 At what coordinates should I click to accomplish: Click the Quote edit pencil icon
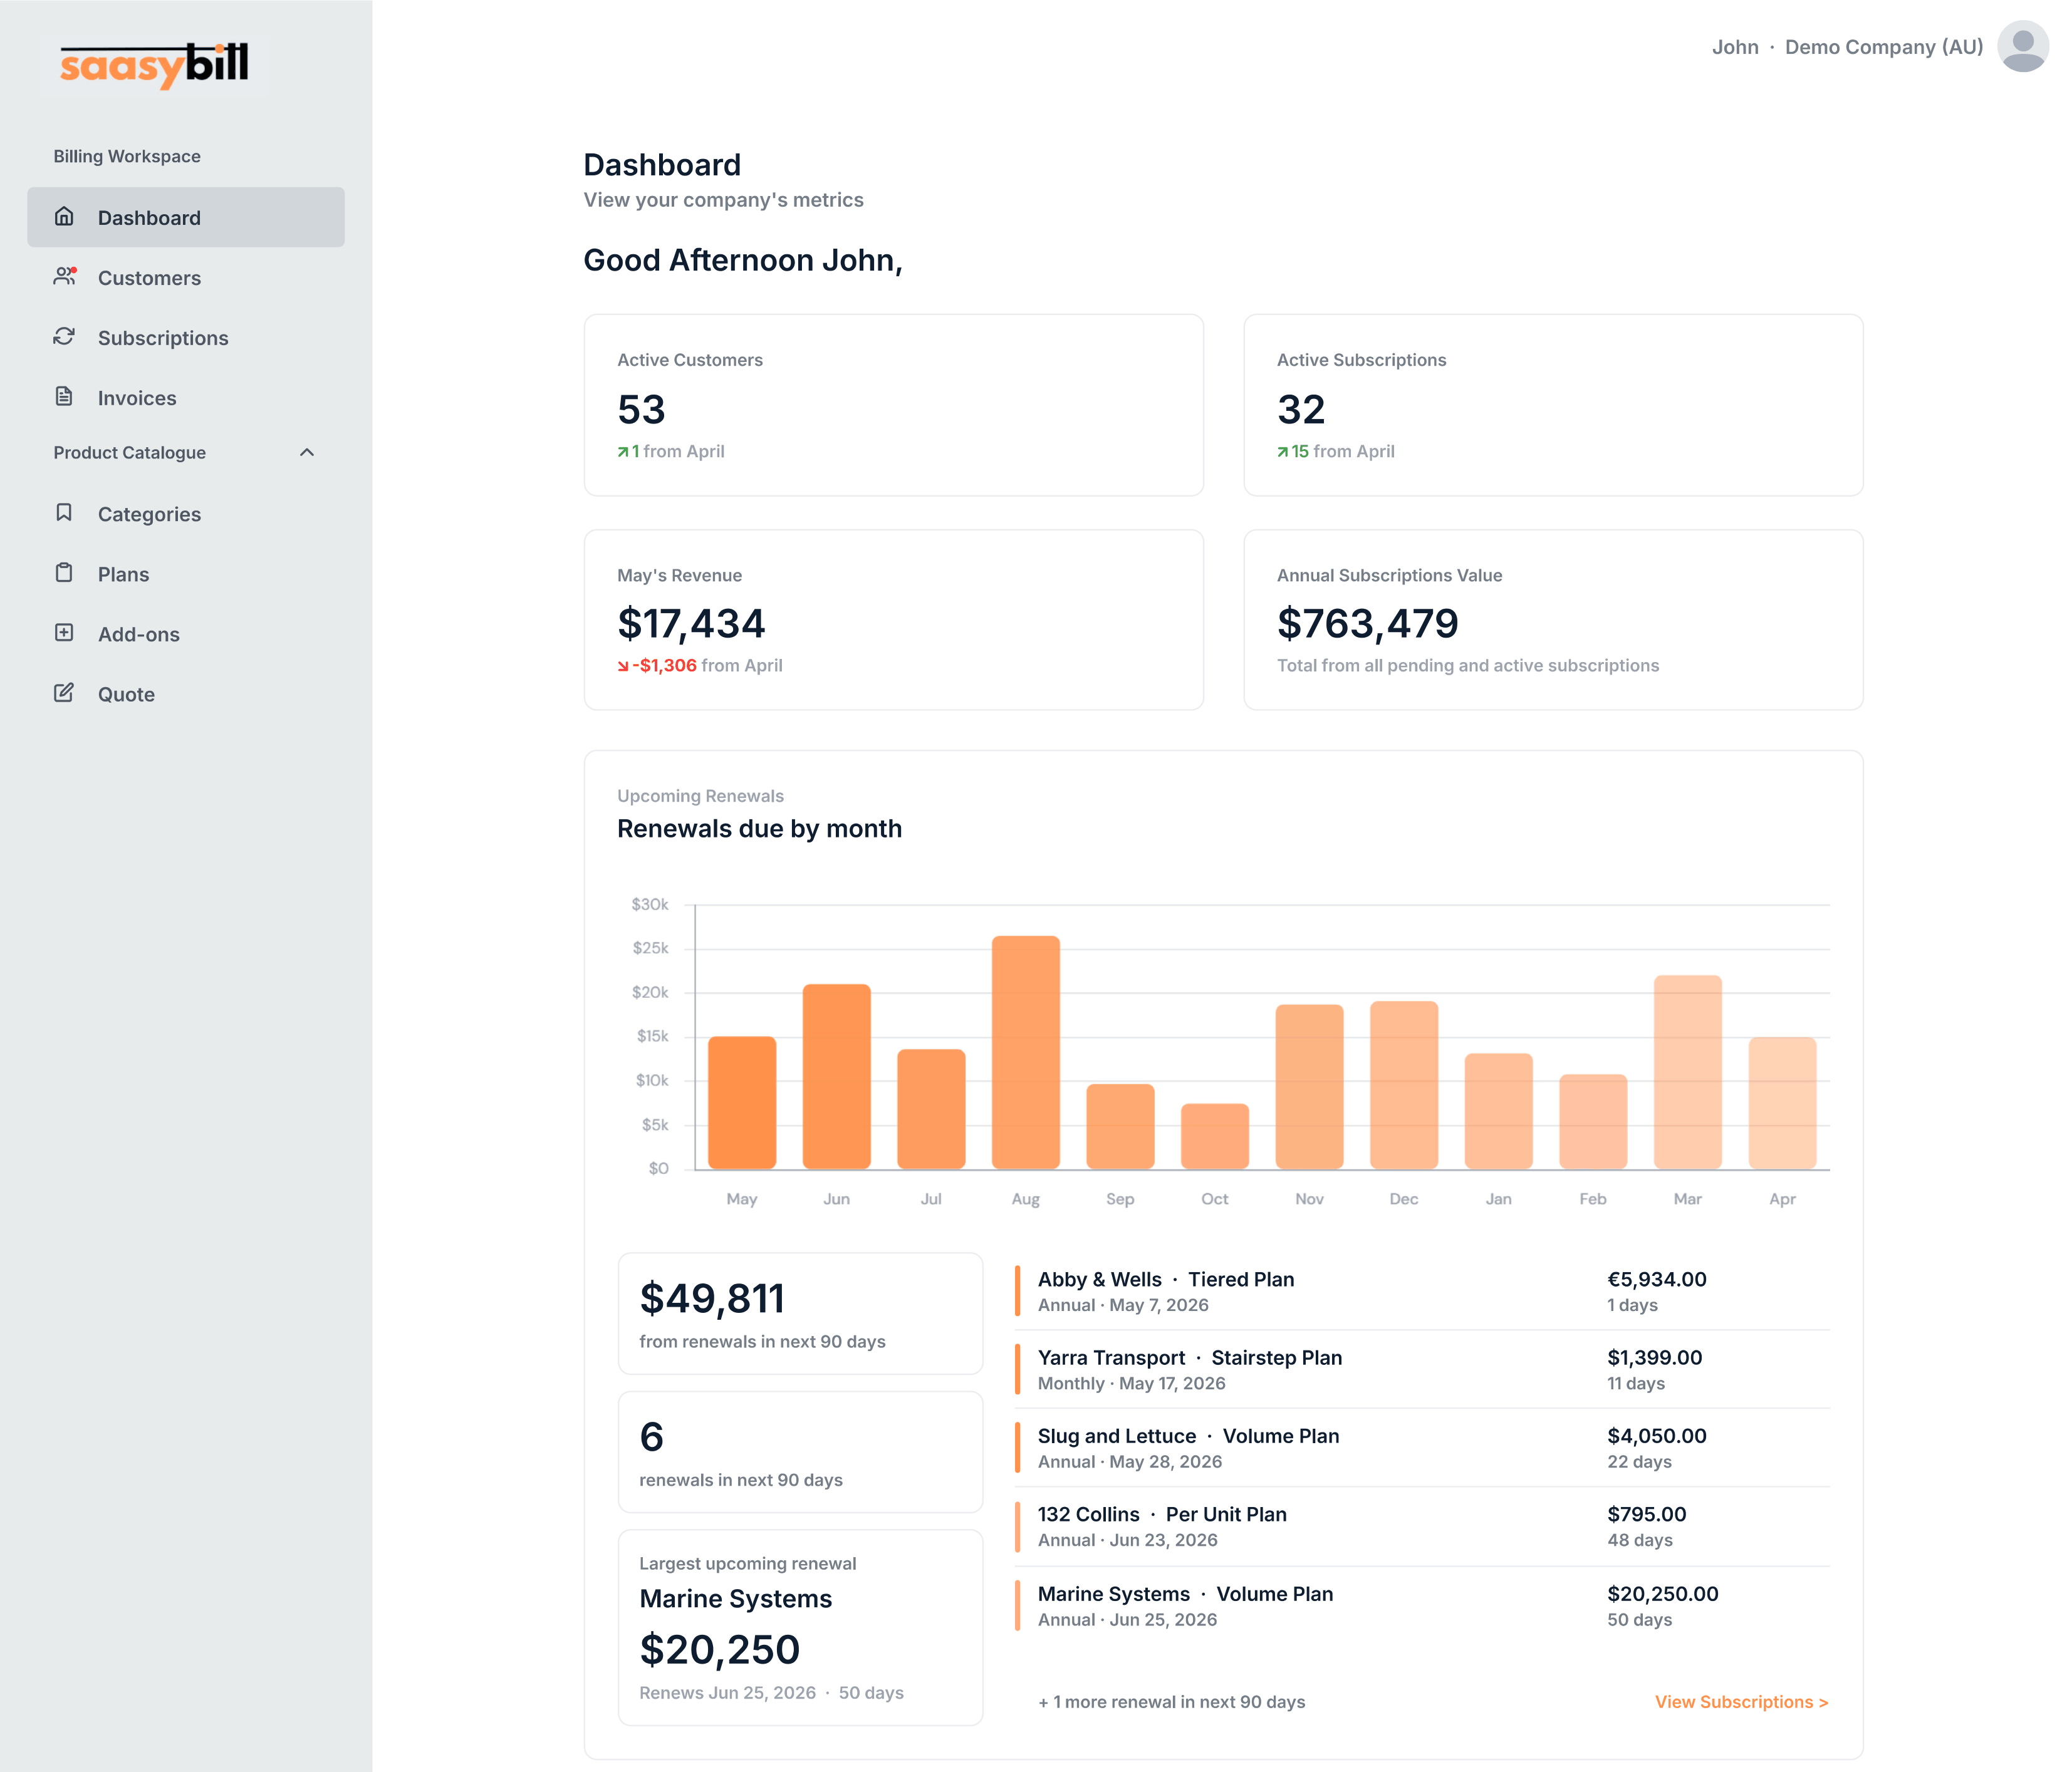(64, 693)
